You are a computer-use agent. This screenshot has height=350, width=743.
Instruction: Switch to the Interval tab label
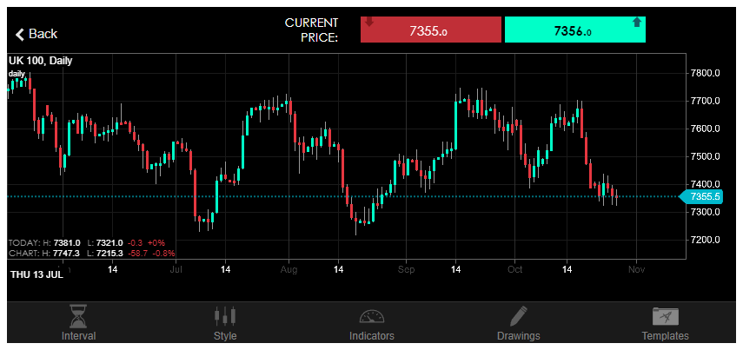point(79,336)
